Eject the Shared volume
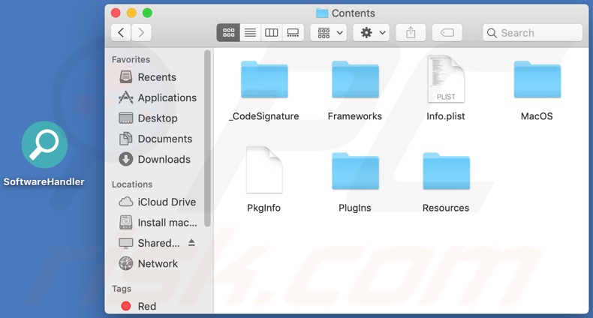593x318 pixels. click(192, 243)
